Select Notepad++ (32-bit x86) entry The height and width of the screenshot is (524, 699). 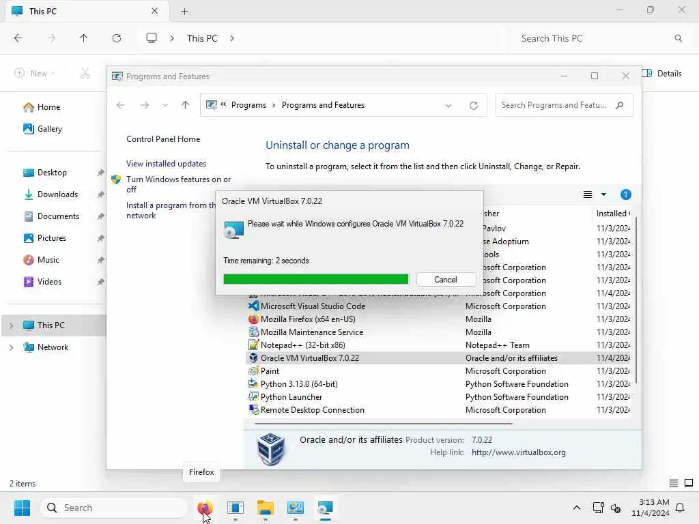[x=438, y=345]
